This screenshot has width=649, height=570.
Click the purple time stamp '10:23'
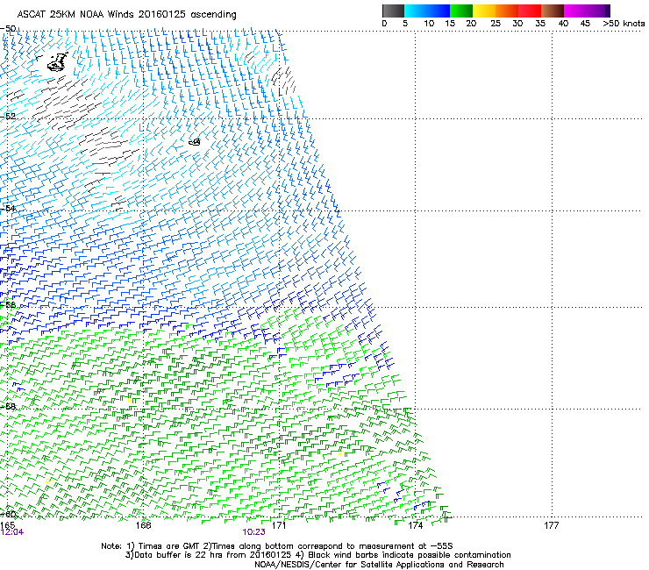pyautogui.click(x=253, y=532)
